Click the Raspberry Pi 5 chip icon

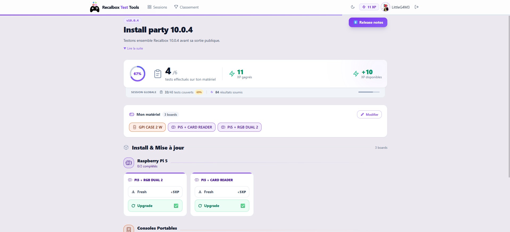point(129,163)
